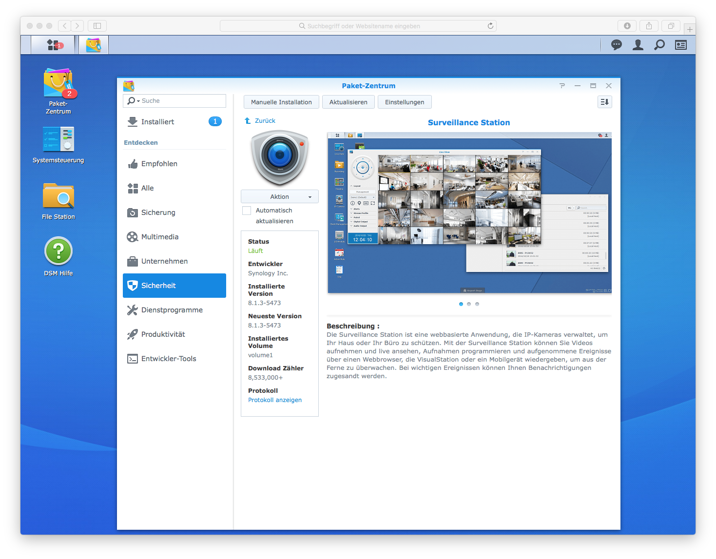Select Sicherheit category
This screenshot has height=559, width=716.
pyautogui.click(x=174, y=286)
